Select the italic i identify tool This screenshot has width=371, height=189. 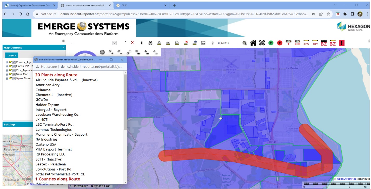(141, 43)
